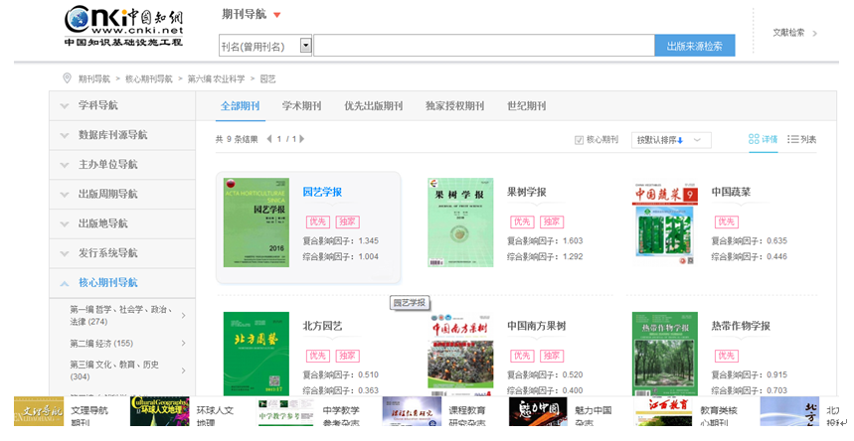
Task: Open the 果树学报 journal title link
Action: tap(526, 192)
